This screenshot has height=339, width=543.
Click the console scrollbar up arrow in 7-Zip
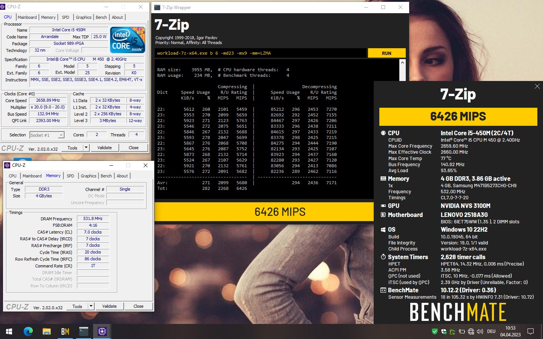[x=402, y=63]
